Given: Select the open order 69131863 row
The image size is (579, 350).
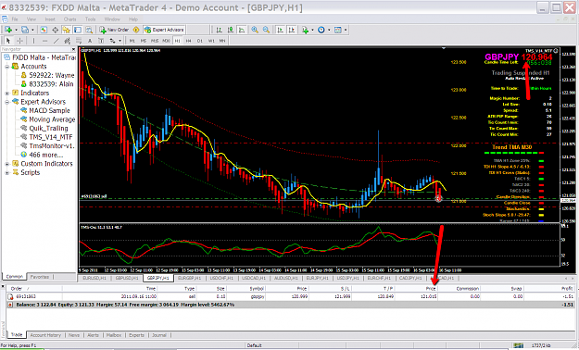Looking at the screenshot, I should [290, 296].
